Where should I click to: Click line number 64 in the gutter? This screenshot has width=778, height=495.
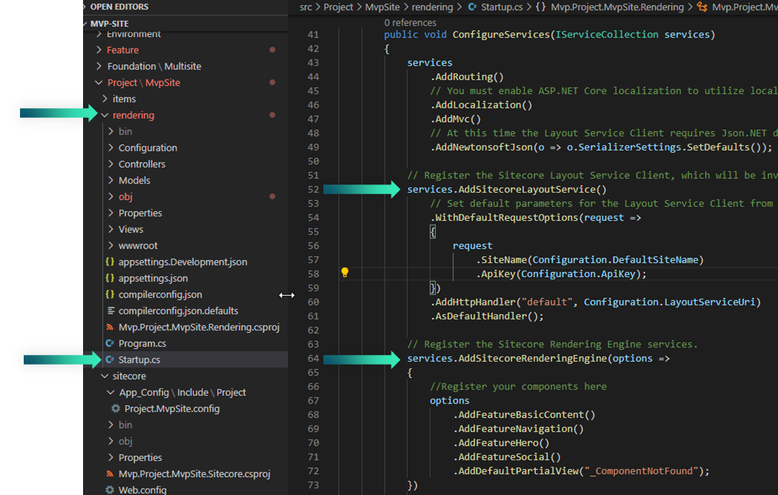(x=312, y=359)
